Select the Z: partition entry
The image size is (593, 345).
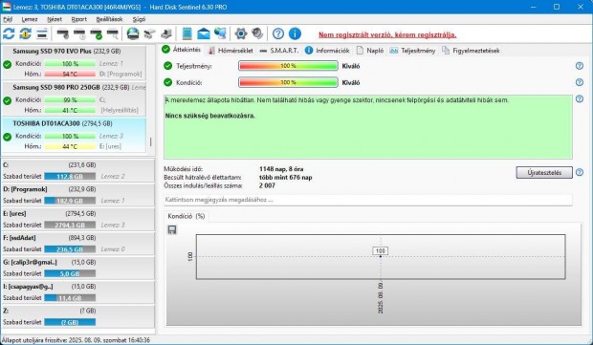point(77,316)
